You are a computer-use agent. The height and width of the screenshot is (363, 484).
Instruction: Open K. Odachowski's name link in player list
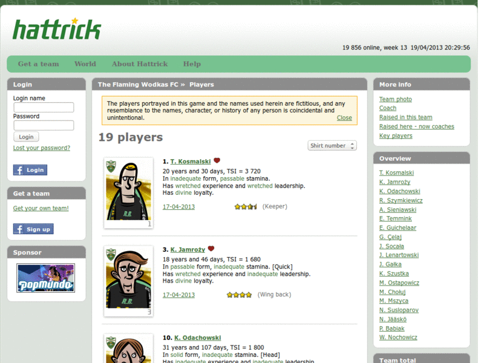(x=198, y=338)
